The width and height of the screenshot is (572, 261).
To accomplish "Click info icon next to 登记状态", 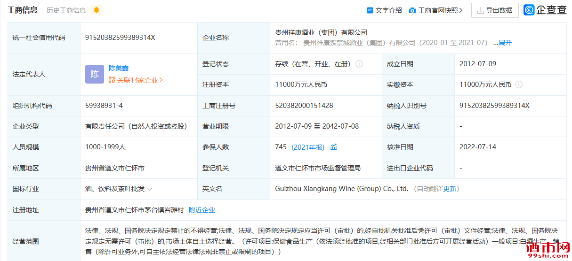I will coord(359,64).
